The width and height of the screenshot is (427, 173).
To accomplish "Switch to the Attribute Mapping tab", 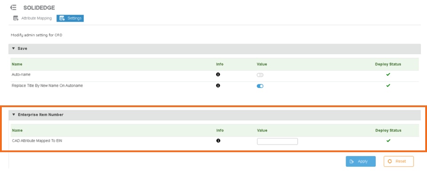I will point(32,18).
